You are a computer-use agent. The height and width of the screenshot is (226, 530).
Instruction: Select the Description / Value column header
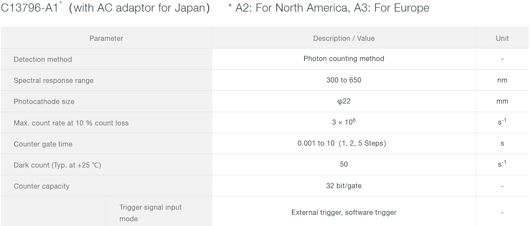tap(344, 38)
